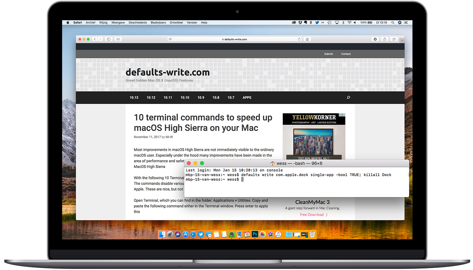
Task: Click the defaults-write.com site title
Action: point(167,72)
